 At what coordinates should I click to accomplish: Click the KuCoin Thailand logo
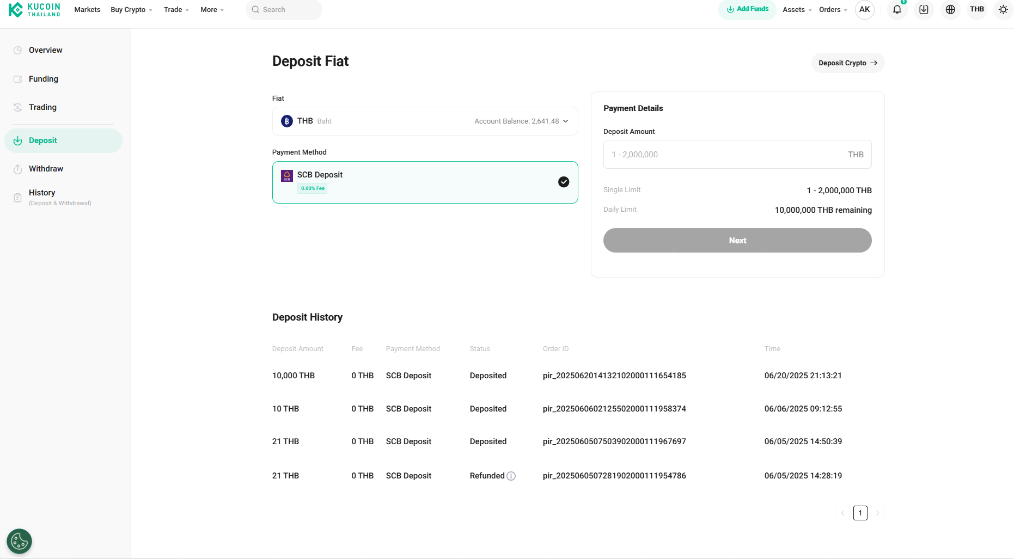(x=35, y=10)
